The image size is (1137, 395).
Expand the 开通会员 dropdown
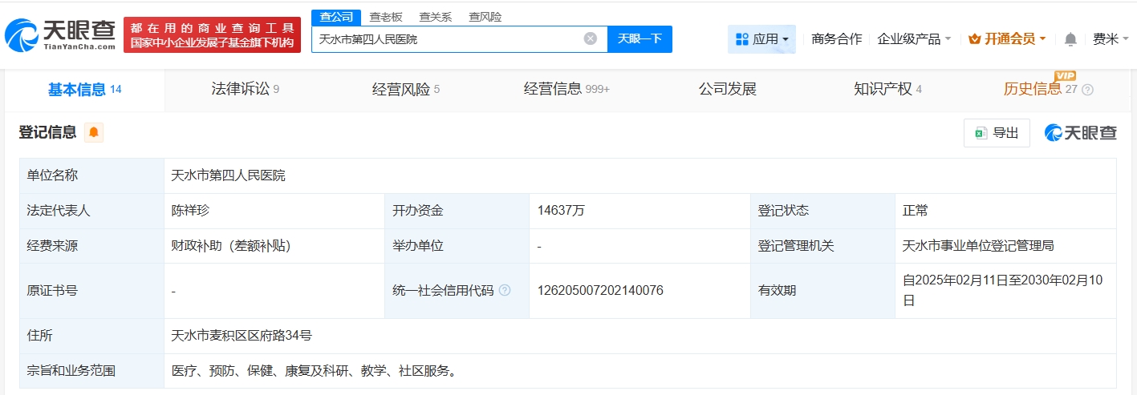(x=1008, y=38)
